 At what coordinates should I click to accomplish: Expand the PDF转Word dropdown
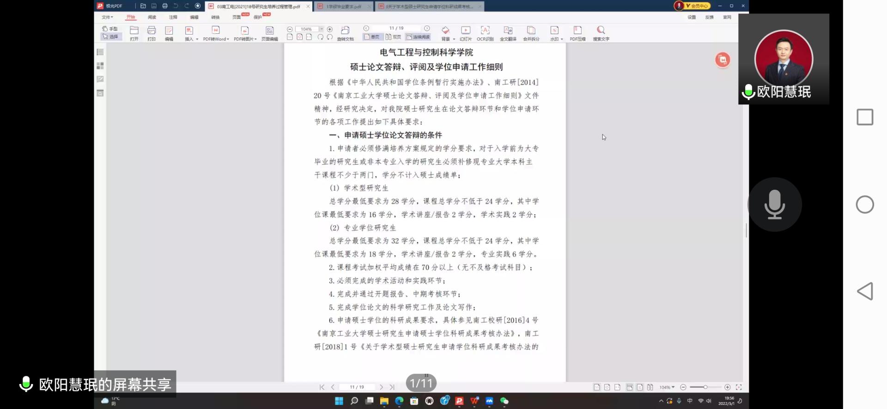(228, 39)
